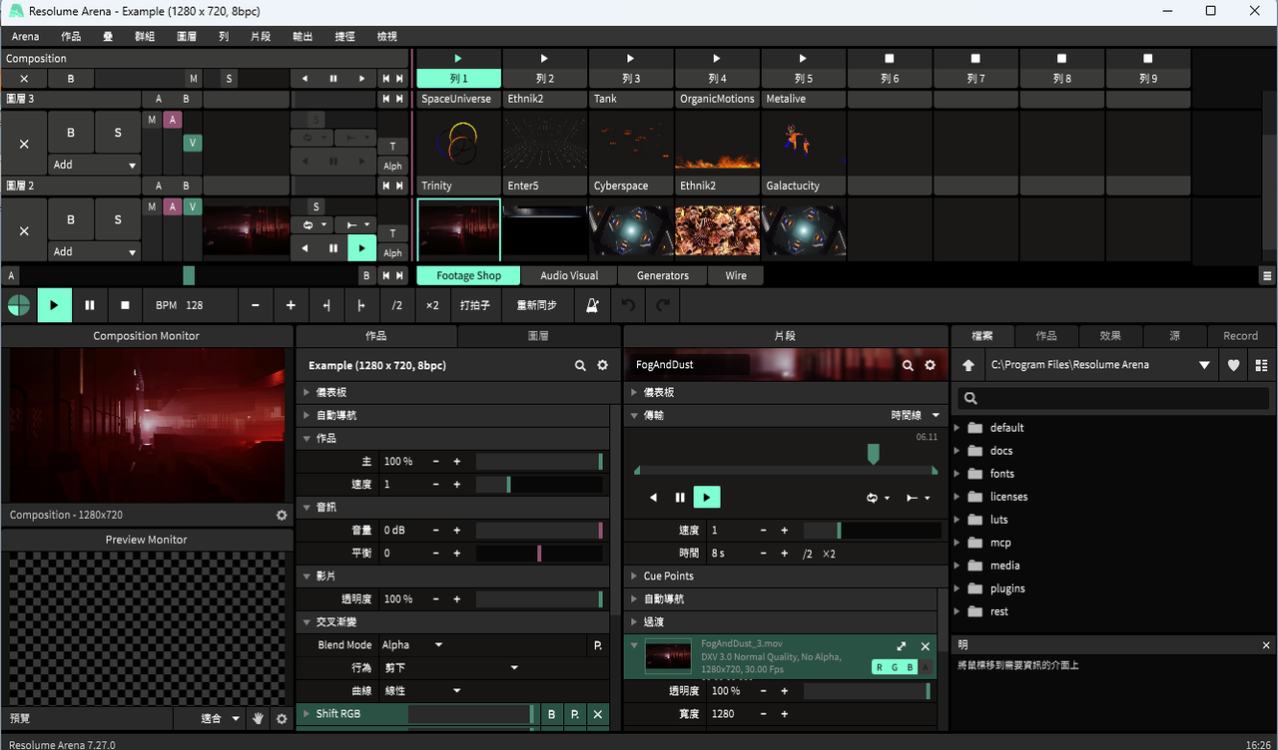This screenshot has height=750, width=1278.
Task: Adjust the 平衡 audio balance slider
Action: [x=539, y=554]
